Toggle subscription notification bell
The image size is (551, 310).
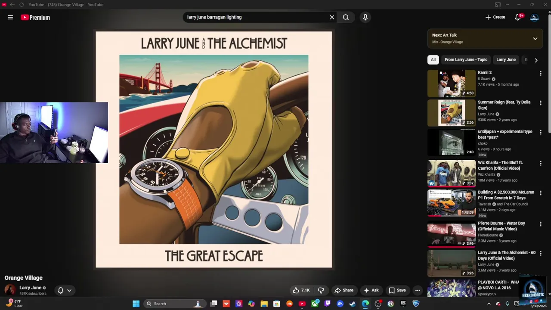coord(60,290)
